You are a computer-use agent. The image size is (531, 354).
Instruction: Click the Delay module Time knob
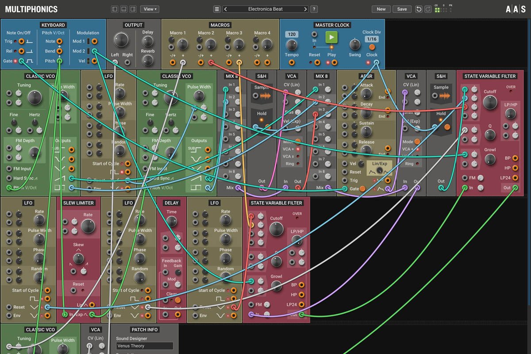tap(171, 221)
